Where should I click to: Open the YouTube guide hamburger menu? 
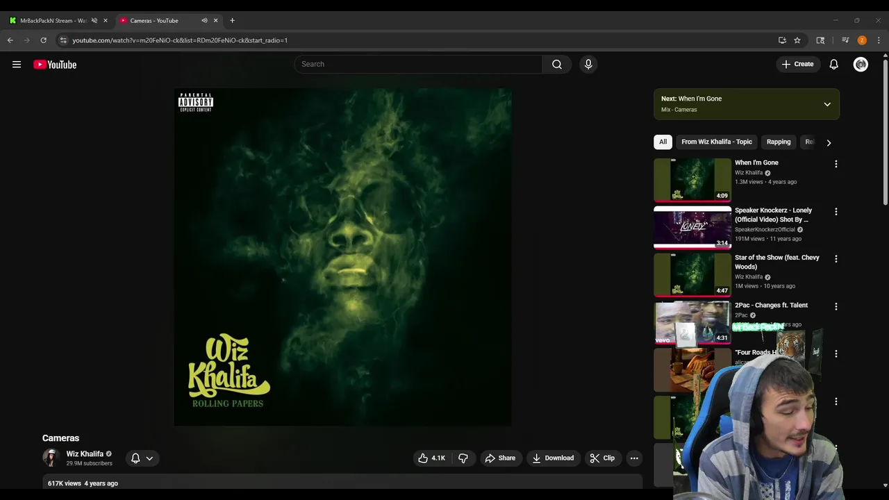(x=17, y=65)
